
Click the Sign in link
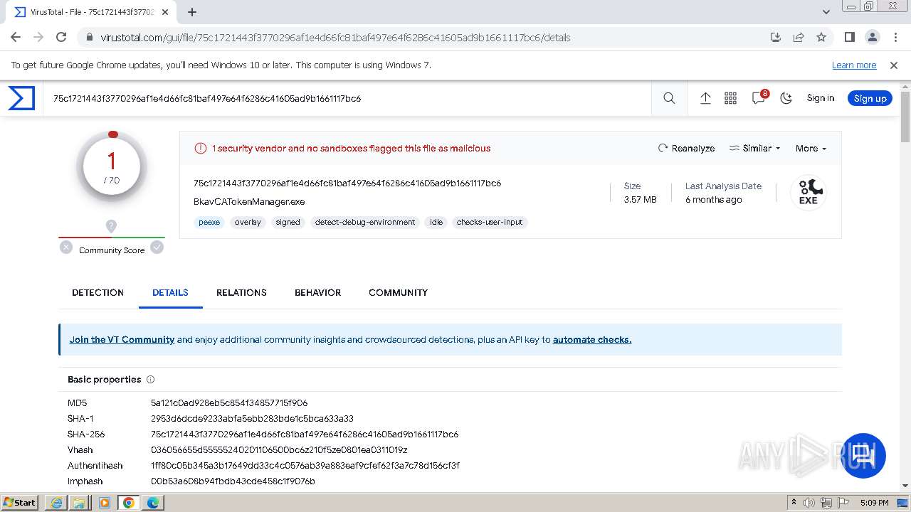pyautogui.click(x=820, y=98)
